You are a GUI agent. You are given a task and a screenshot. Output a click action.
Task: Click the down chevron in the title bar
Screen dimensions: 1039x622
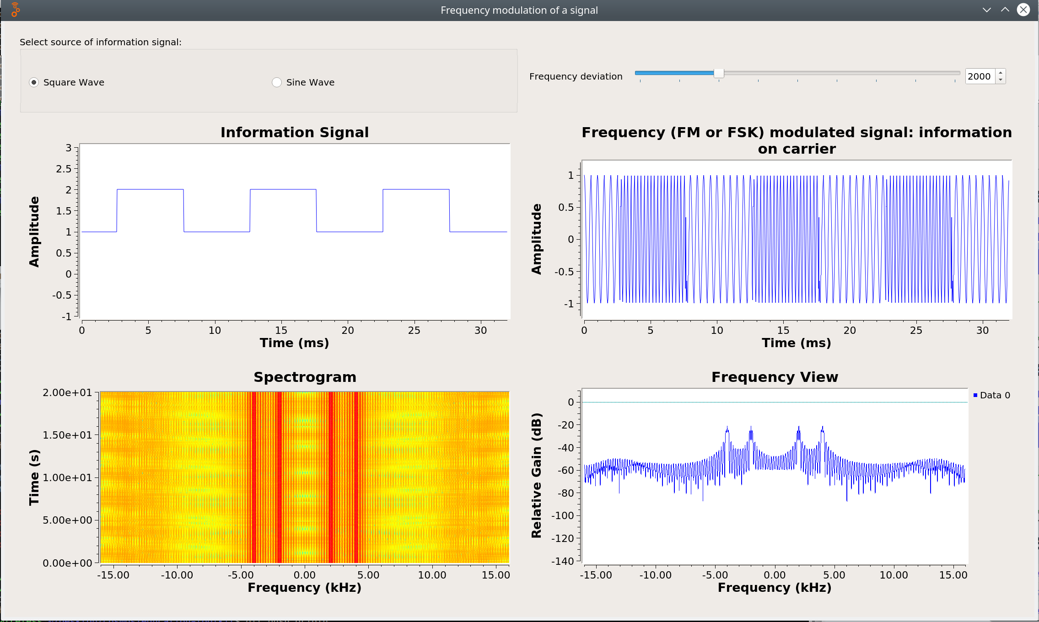(x=986, y=10)
